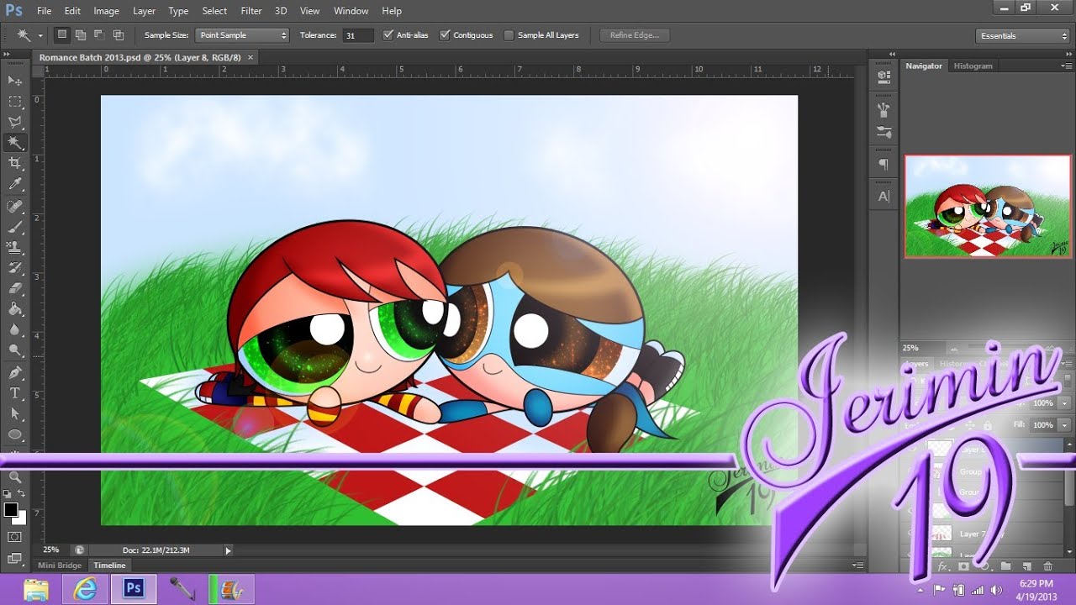Click the Tolerance value field

pos(357,35)
